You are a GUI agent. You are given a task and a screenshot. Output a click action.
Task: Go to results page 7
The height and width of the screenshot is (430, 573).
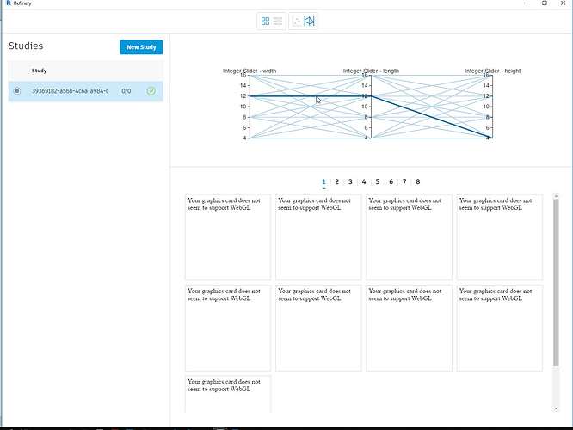tap(404, 181)
